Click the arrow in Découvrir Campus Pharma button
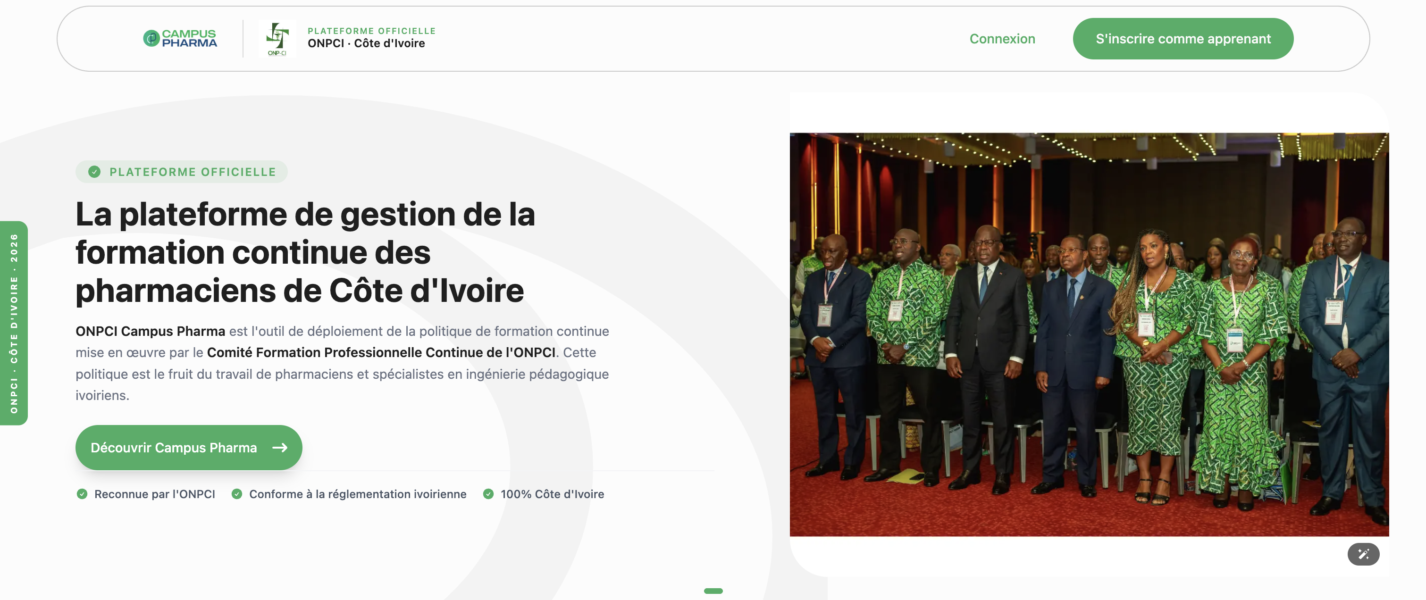 coord(279,447)
